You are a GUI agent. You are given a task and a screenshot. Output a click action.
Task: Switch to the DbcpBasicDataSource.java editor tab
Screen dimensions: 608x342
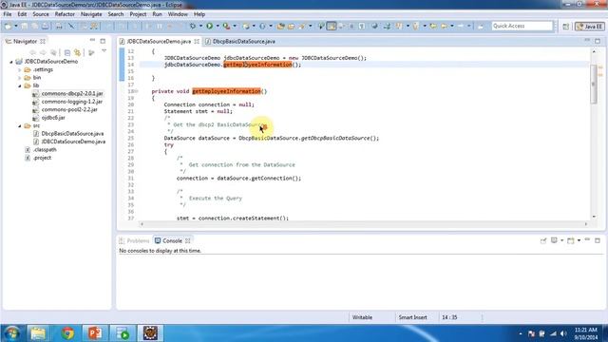[x=240, y=41]
